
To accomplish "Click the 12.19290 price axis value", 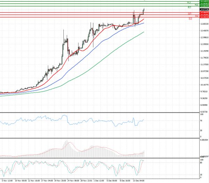I will [204, 51].
